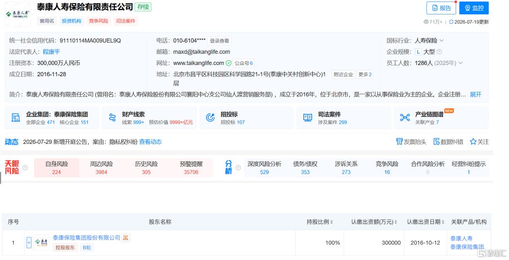Open 经营纠纷提示 1
Viewport: 509px width, 260px height.
pyautogui.click(x=469, y=168)
